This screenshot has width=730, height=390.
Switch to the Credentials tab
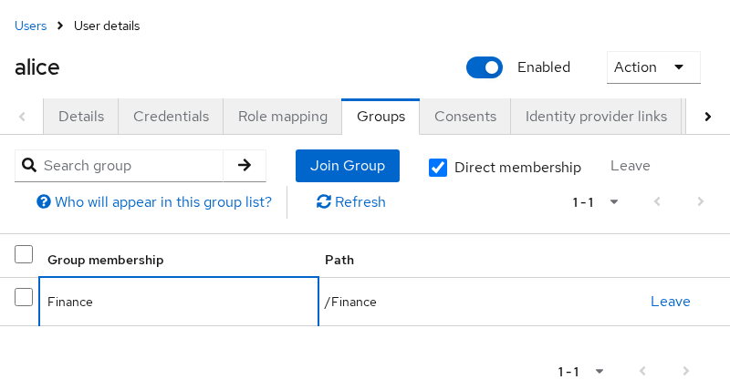pyautogui.click(x=171, y=117)
